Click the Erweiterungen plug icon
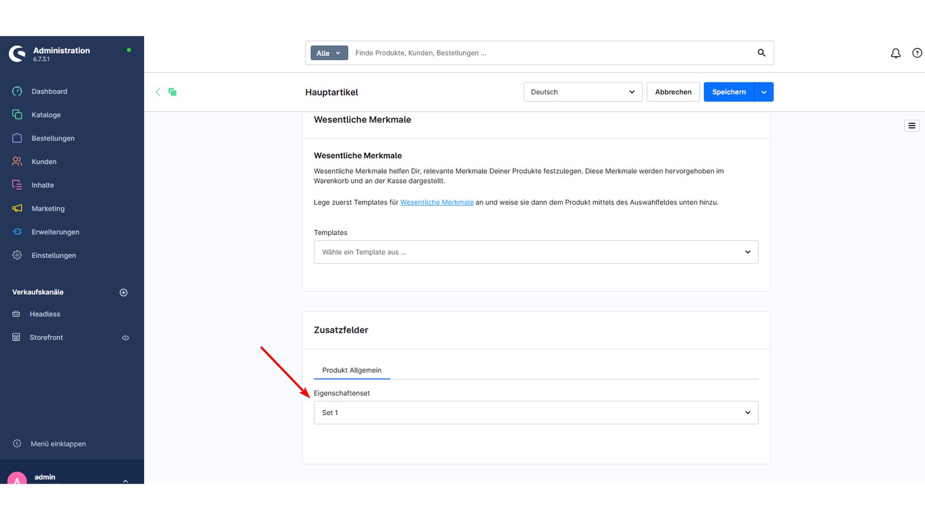This screenshot has height=520, width=925. point(17,232)
